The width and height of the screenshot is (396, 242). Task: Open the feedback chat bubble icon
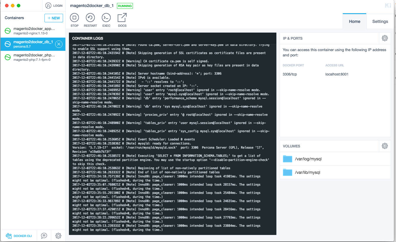[44, 236]
